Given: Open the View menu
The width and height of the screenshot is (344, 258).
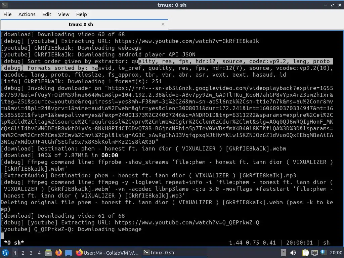Looking at the screenshot, I should (63, 14).
